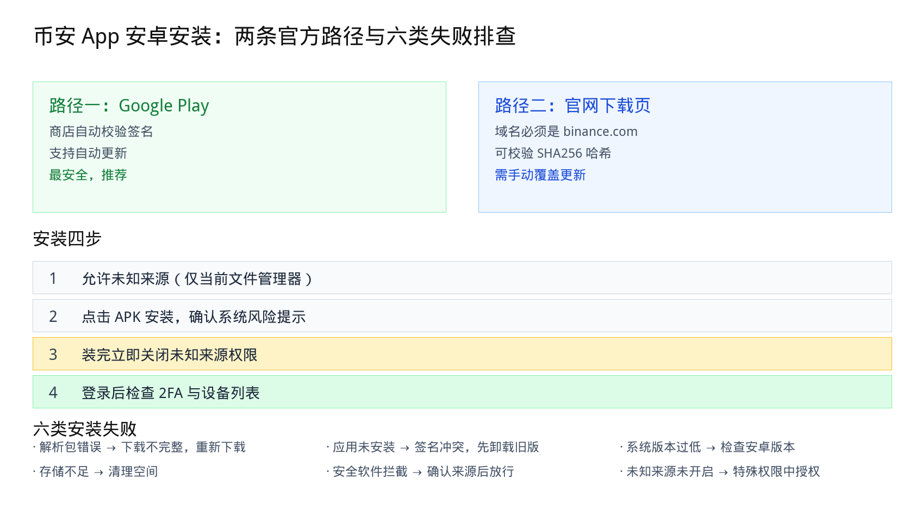This screenshot has height=522, width=922.
Task: Click the '安全软件拦截 → 确认来源后放行' item
Action: [420, 471]
